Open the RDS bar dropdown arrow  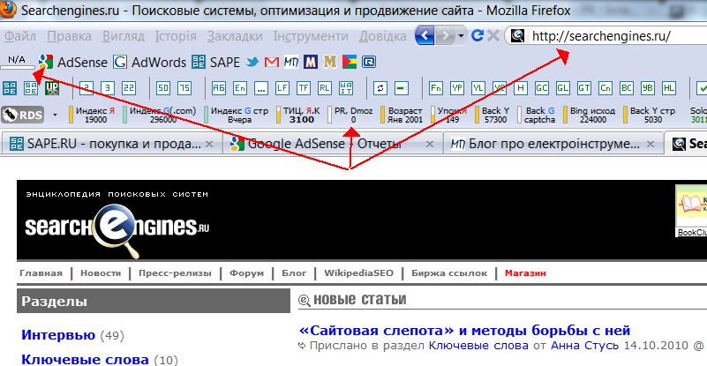55,115
